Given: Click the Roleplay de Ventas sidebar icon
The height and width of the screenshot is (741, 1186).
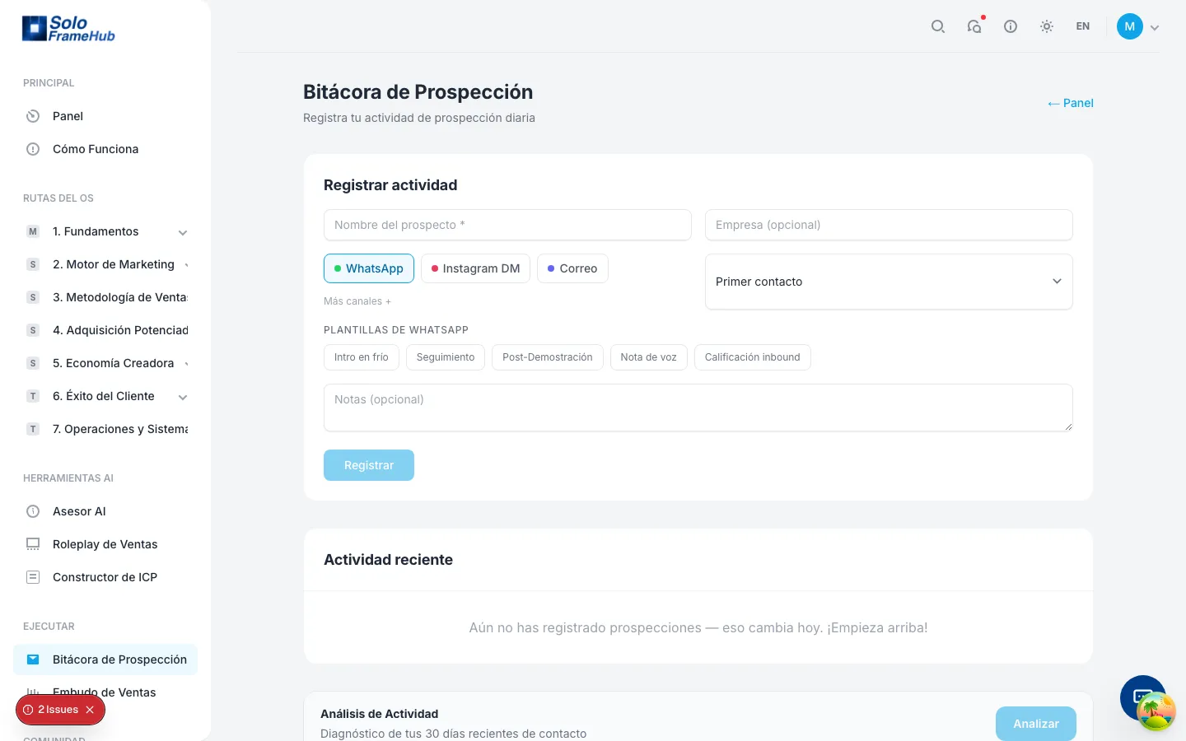Looking at the screenshot, I should tap(33, 544).
